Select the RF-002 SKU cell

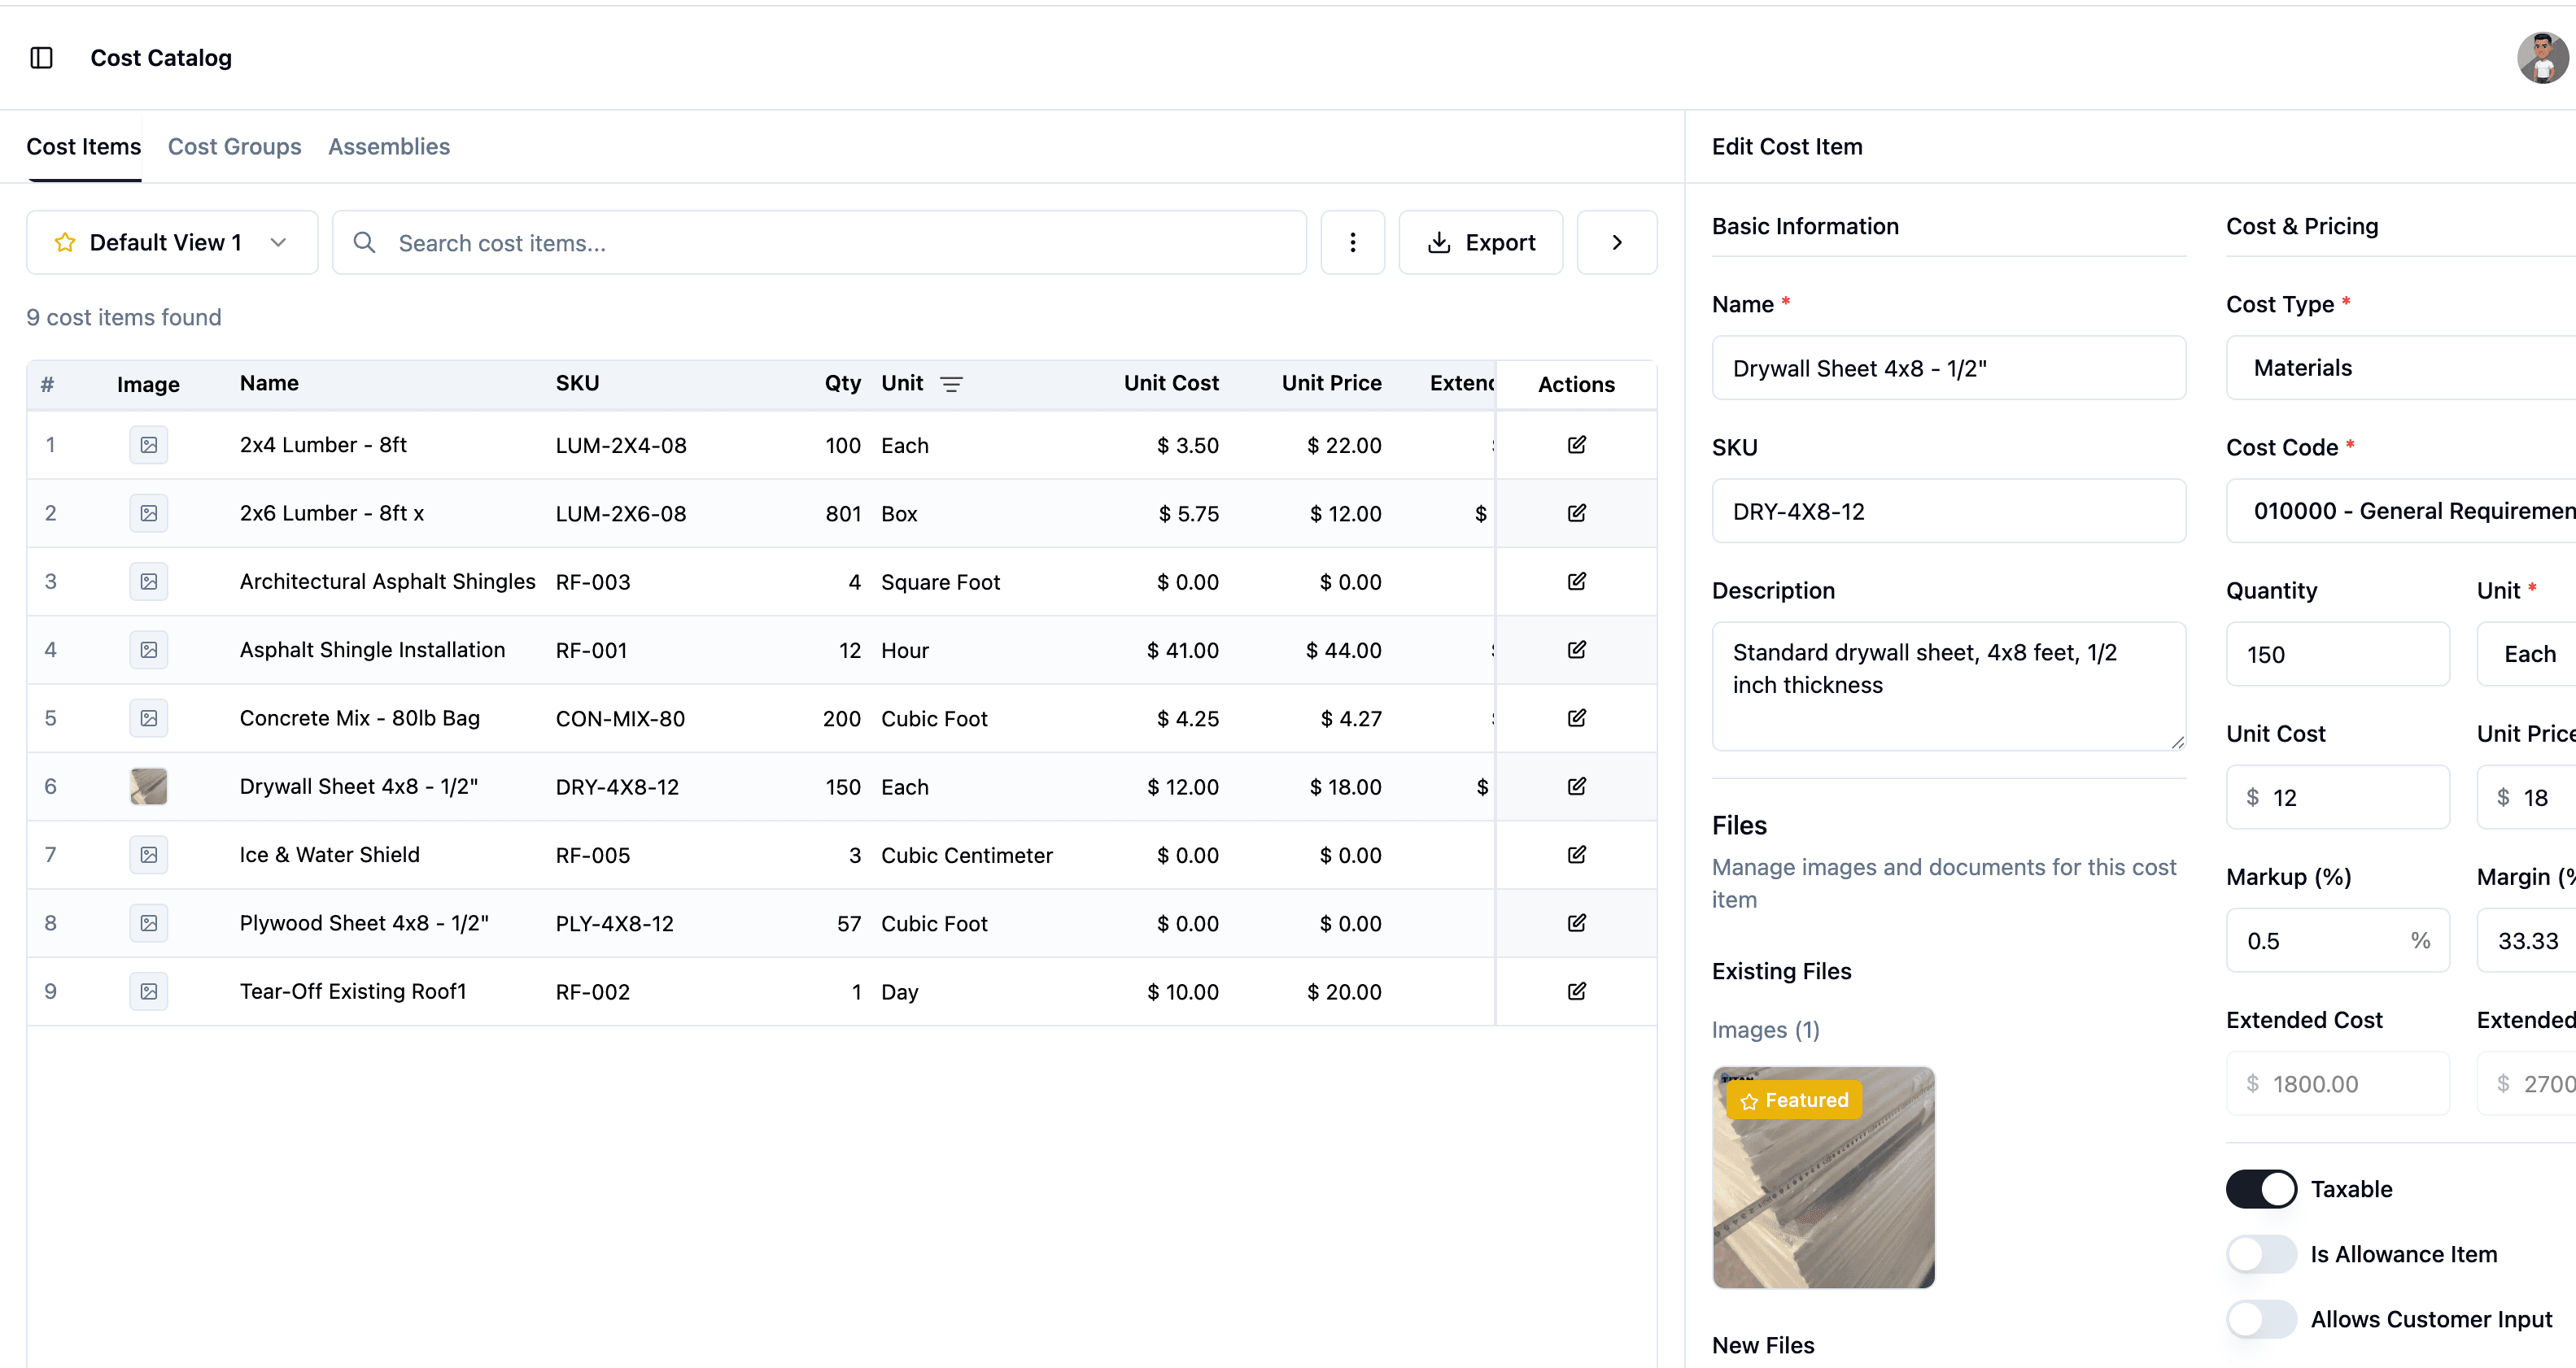[x=592, y=992]
